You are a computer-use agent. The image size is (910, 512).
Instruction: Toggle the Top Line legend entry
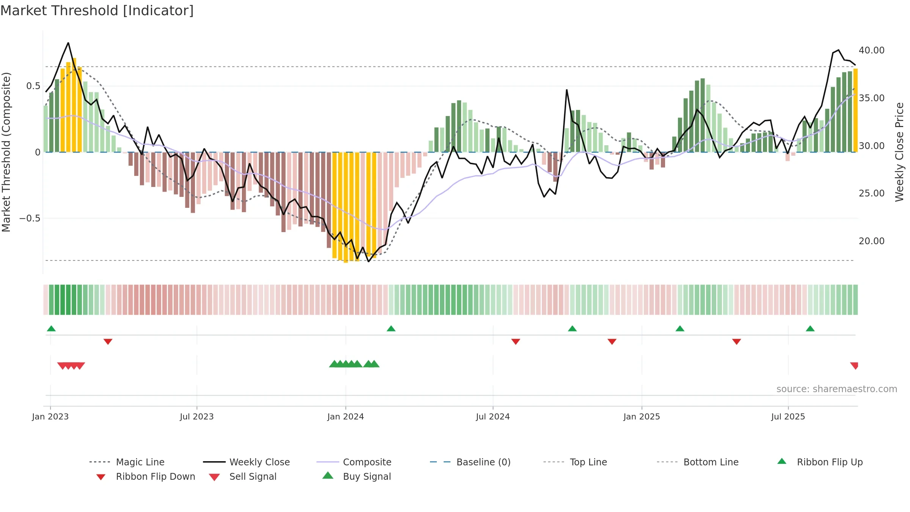point(575,462)
